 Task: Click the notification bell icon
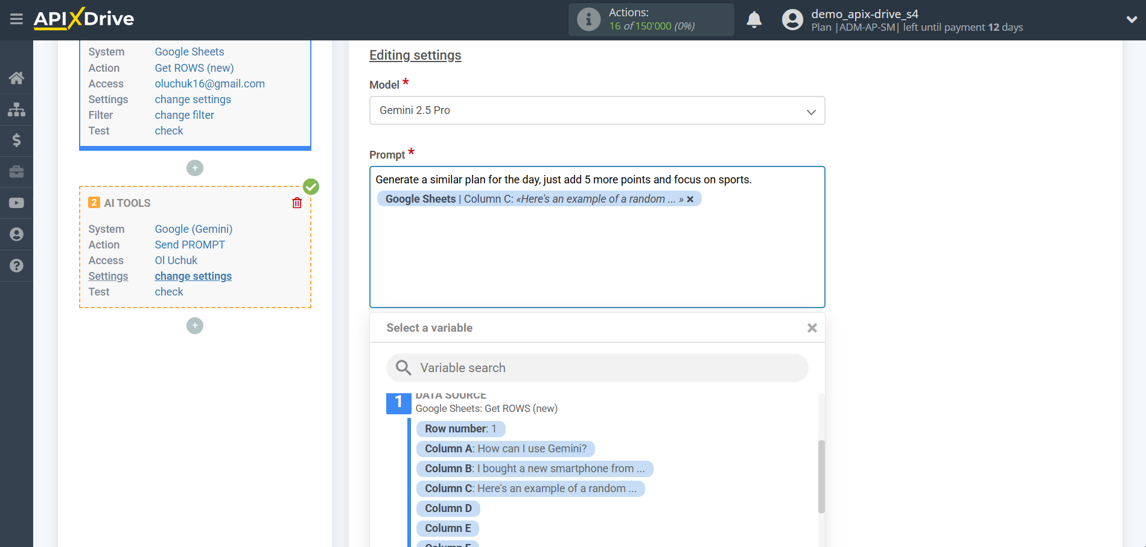point(754,19)
